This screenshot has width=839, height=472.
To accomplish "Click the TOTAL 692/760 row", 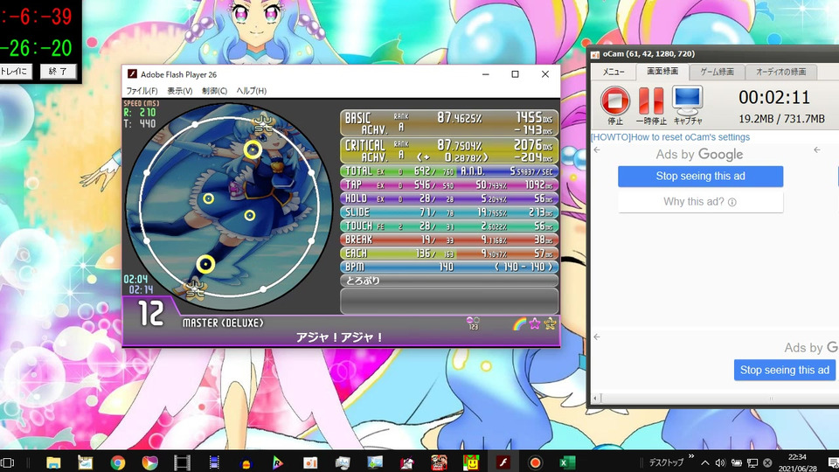I will coord(449,171).
